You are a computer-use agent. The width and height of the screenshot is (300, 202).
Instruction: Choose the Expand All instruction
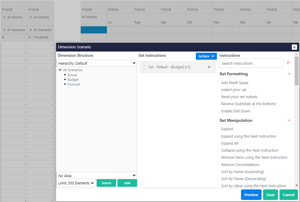point(230,143)
